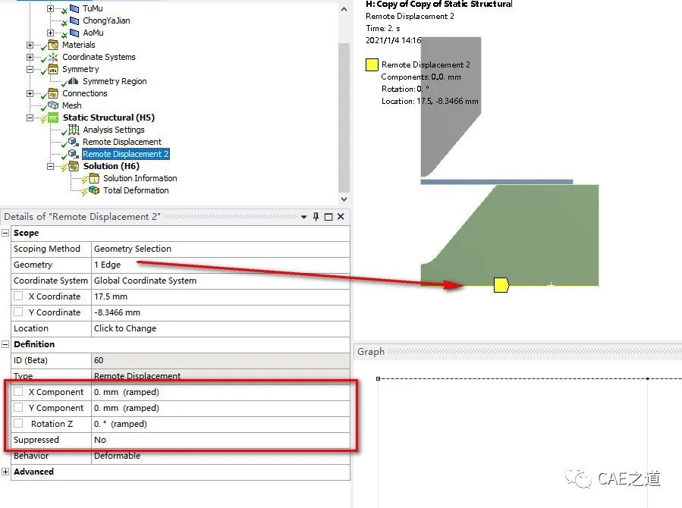Click the Solution (H6) folder icon
This screenshot has width=682, height=508.
(74, 166)
